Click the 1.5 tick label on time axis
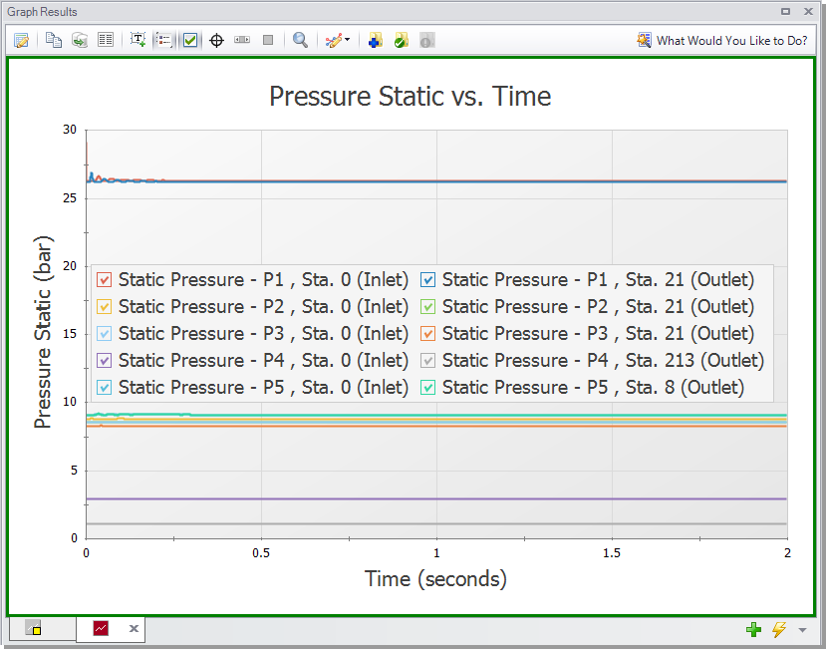 [x=612, y=553]
